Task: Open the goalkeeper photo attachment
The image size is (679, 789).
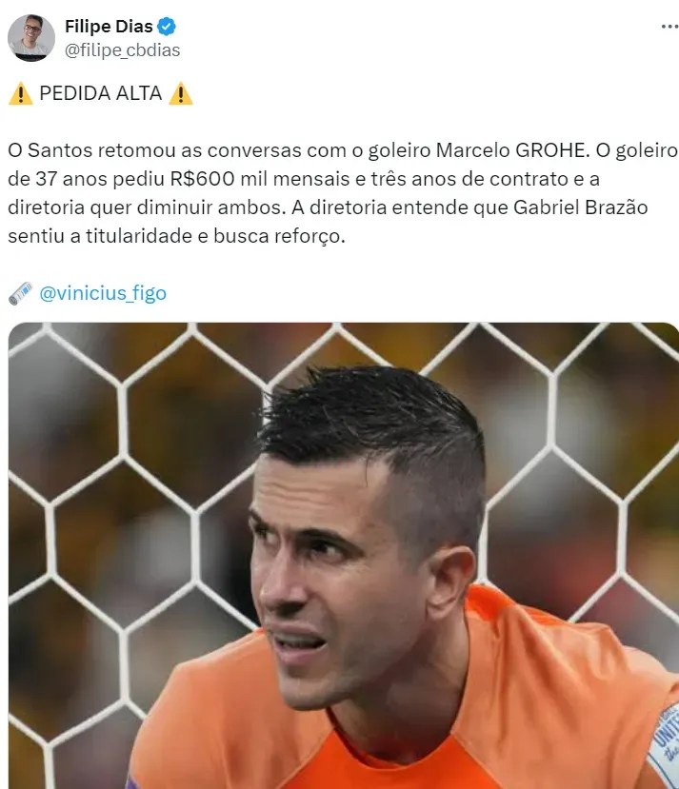Action: click(x=344, y=556)
